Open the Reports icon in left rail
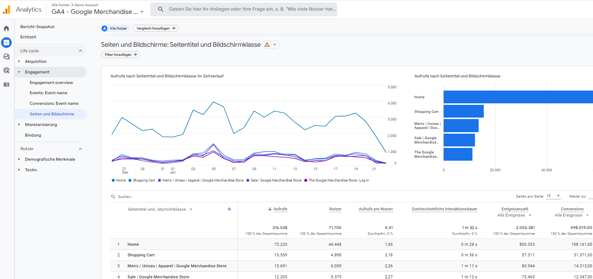Screen dimensions: 593x279 point(6,42)
